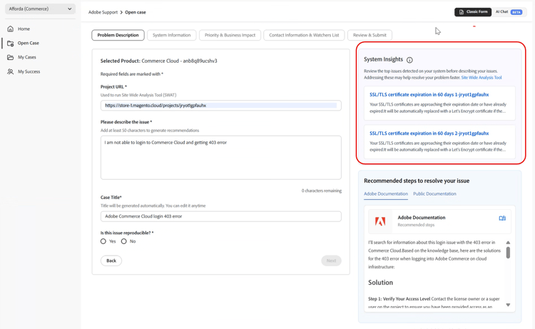Click the System Insights info icon
The image size is (535, 329).
(x=409, y=60)
